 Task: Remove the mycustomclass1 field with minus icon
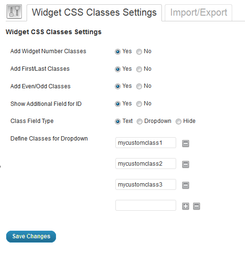(x=186, y=143)
